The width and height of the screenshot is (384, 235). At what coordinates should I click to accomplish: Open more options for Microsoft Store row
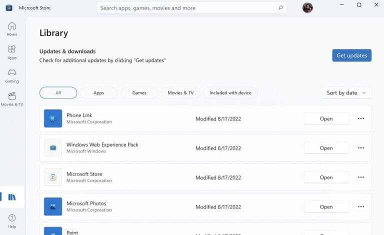(360, 177)
